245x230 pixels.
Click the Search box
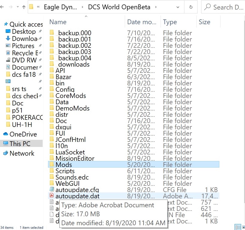223,7
